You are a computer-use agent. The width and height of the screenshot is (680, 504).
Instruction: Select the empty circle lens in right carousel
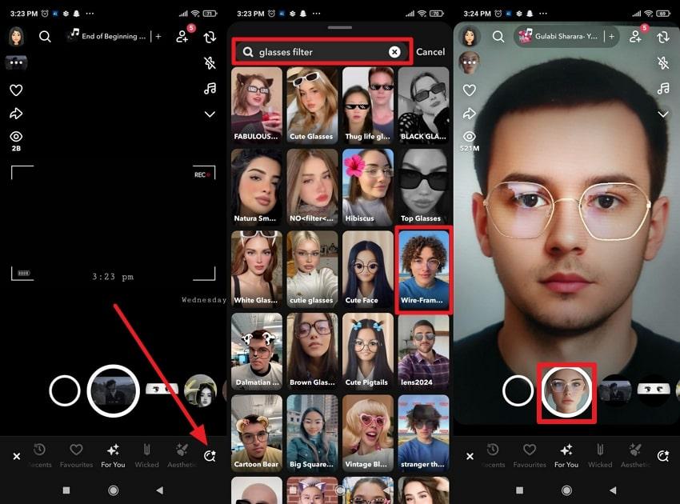518,390
